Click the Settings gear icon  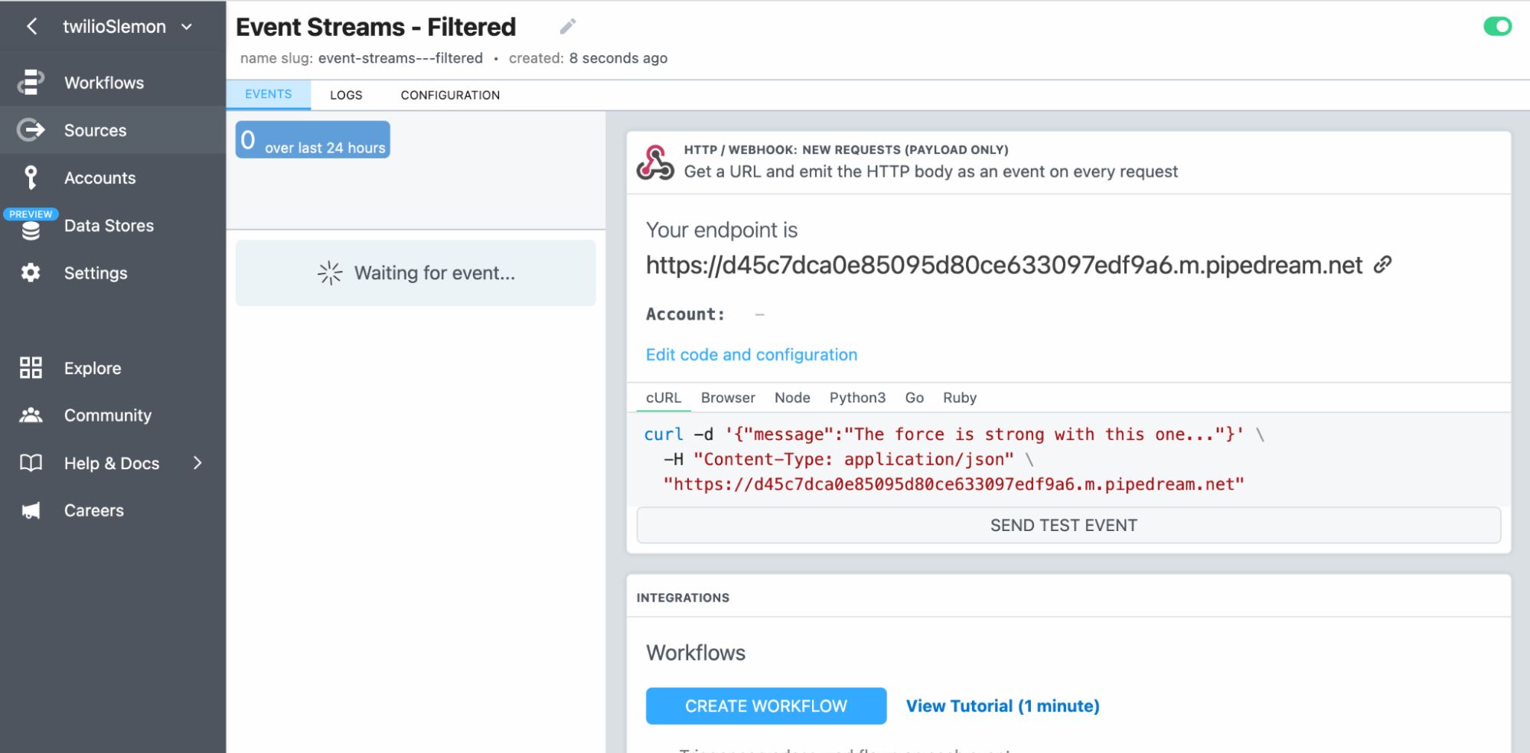(x=31, y=272)
